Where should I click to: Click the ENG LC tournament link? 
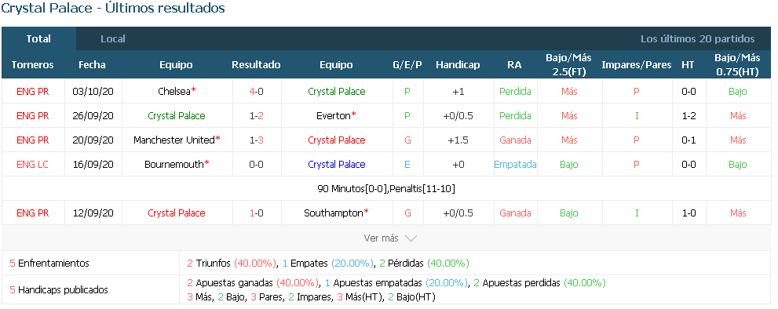(x=33, y=164)
